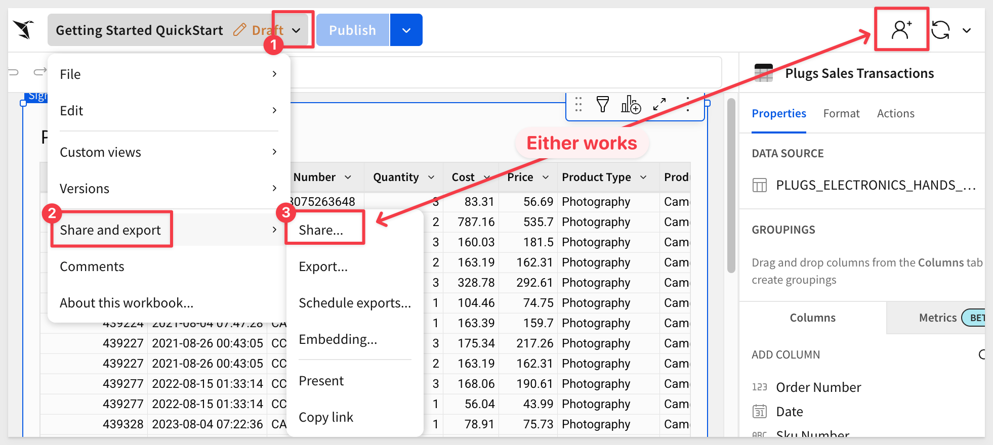The height and width of the screenshot is (445, 993).
Task: Choose Schedule exports... option
Action: click(x=355, y=303)
